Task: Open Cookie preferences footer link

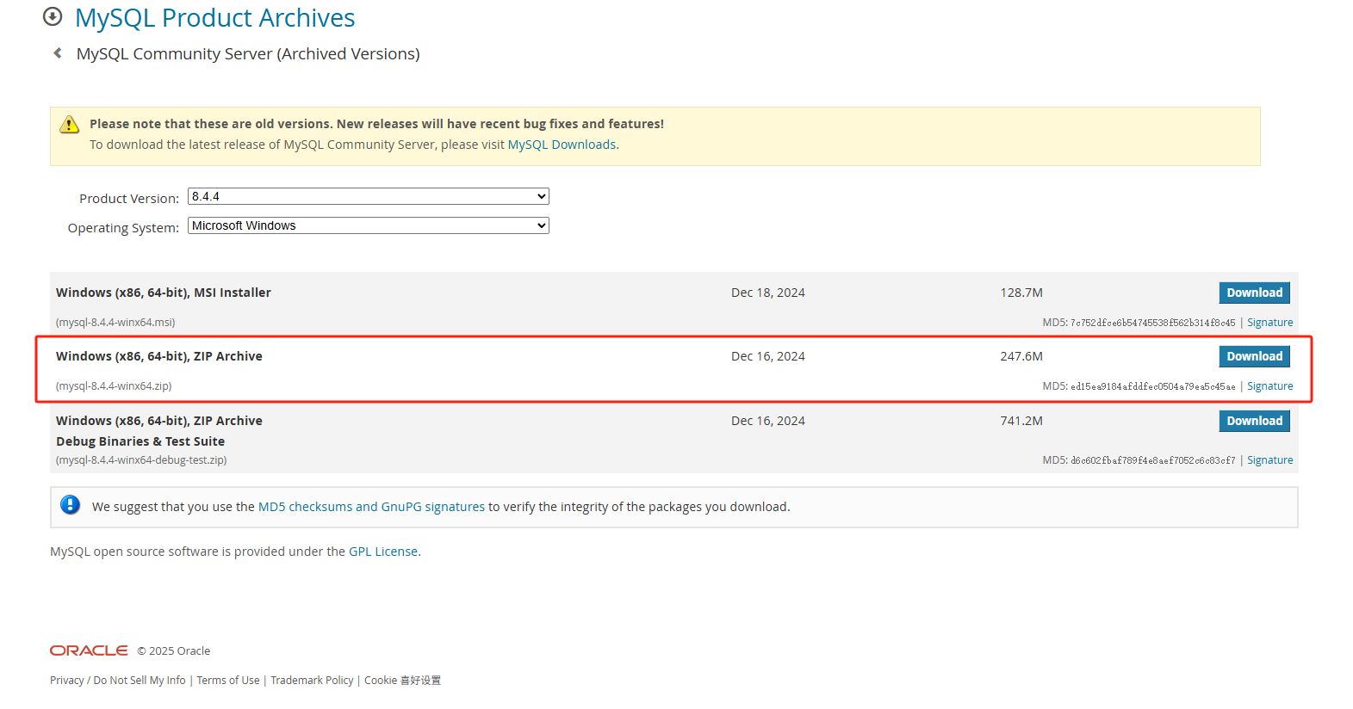Action: [x=402, y=680]
